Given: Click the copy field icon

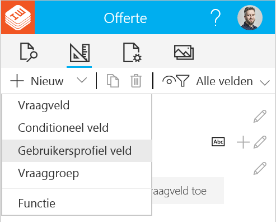Looking at the screenshot, I should click(x=113, y=81).
